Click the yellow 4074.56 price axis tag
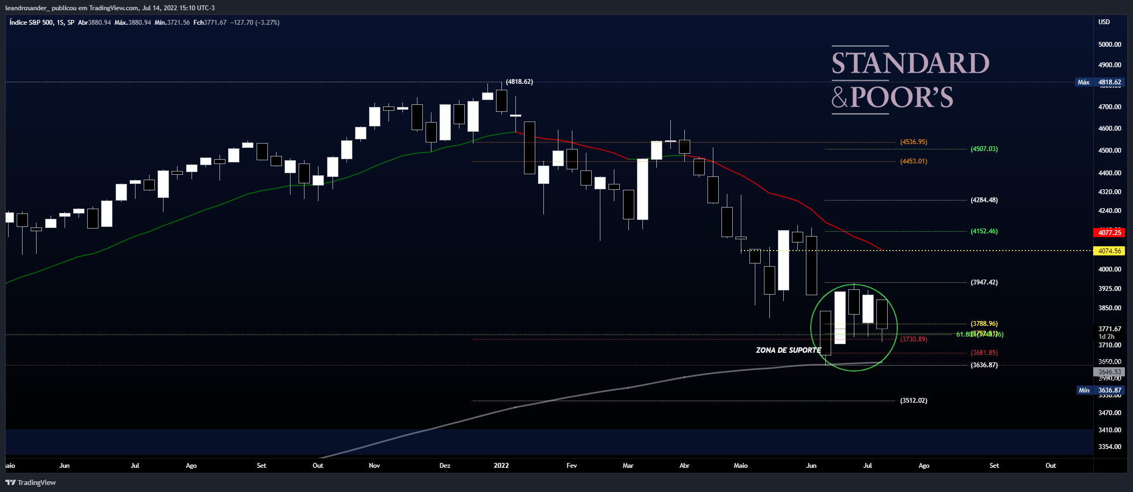 [x=1109, y=251]
